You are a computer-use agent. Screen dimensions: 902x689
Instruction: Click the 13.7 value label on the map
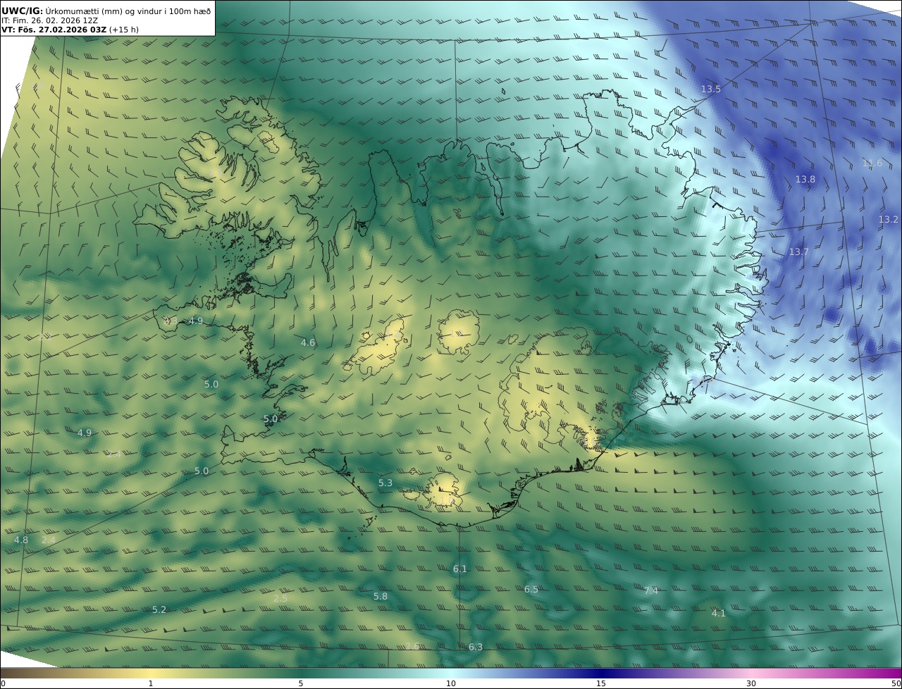(x=798, y=252)
